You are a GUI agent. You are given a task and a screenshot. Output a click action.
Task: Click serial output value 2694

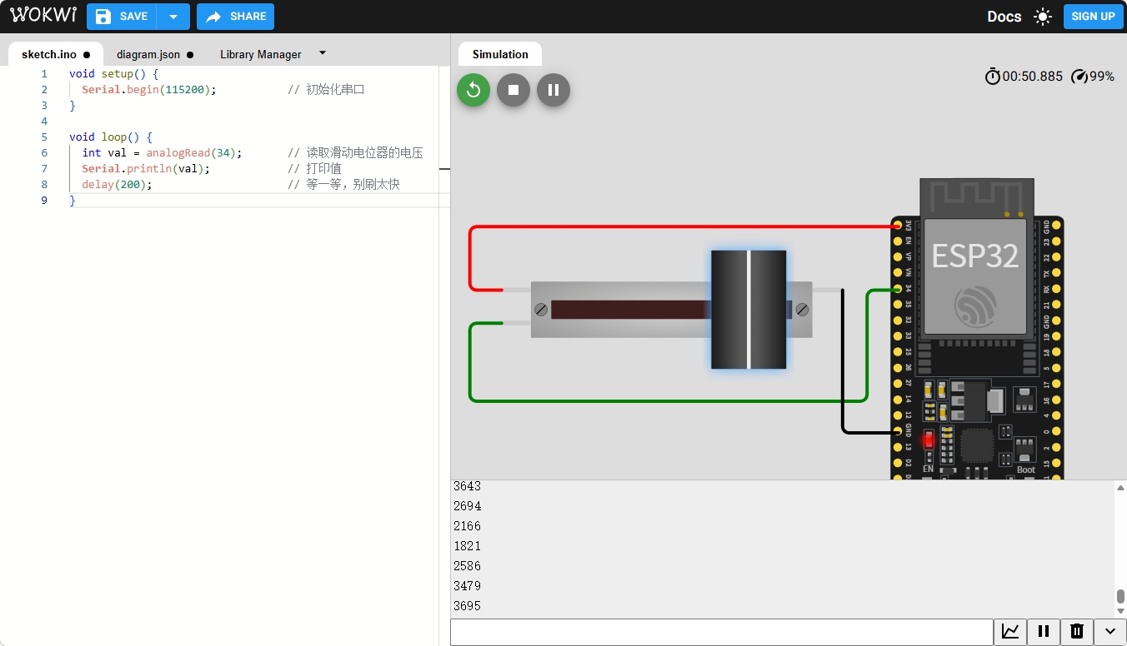tap(467, 506)
